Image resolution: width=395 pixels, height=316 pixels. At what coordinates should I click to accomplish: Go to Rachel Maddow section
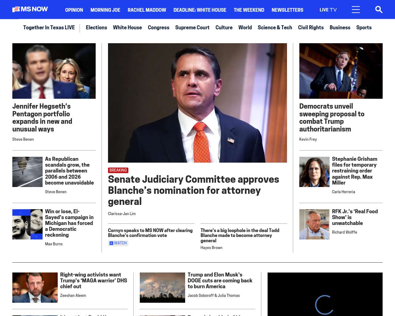(147, 10)
